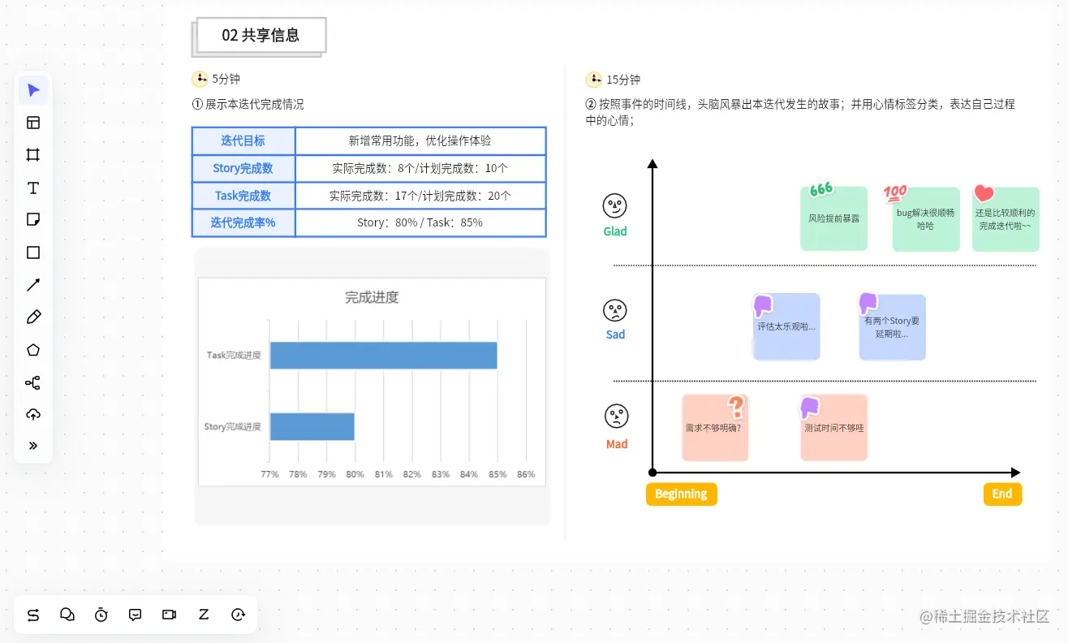Select the 风险提前暴露 green sticky note
Image resolution: width=1068 pixels, height=643 pixels.
click(834, 218)
